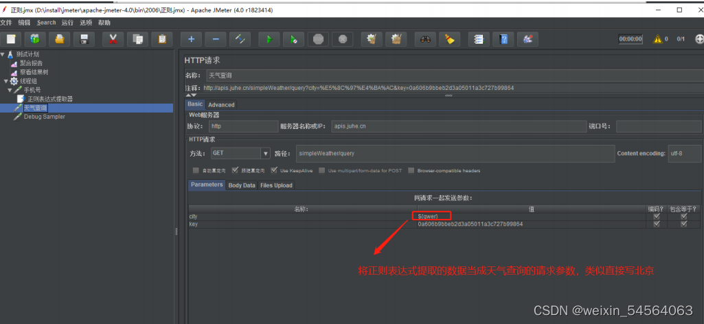Open the Search menu
704x324 pixels.
[47, 23]
